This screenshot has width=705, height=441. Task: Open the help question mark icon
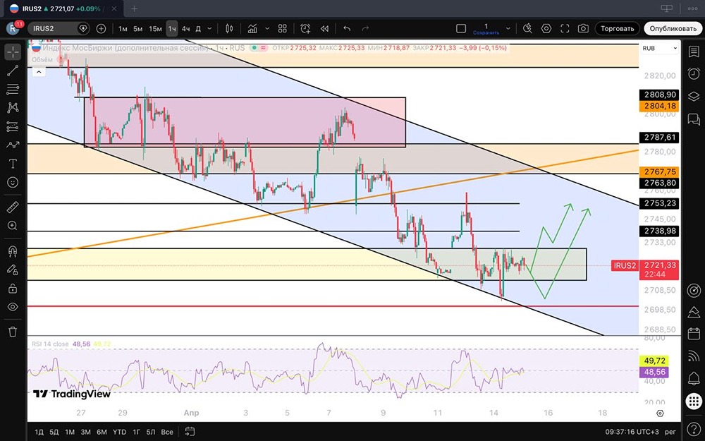click(694, 429)
